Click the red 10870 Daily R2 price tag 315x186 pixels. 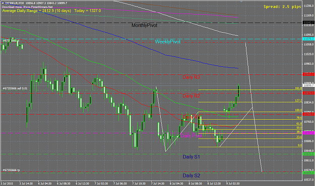click(x=308, y=93)
